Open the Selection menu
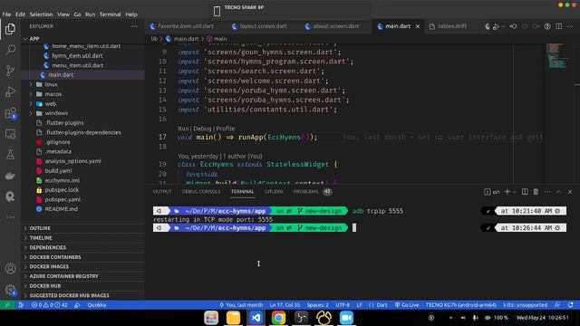580x326 pixels. pos(41,14)
